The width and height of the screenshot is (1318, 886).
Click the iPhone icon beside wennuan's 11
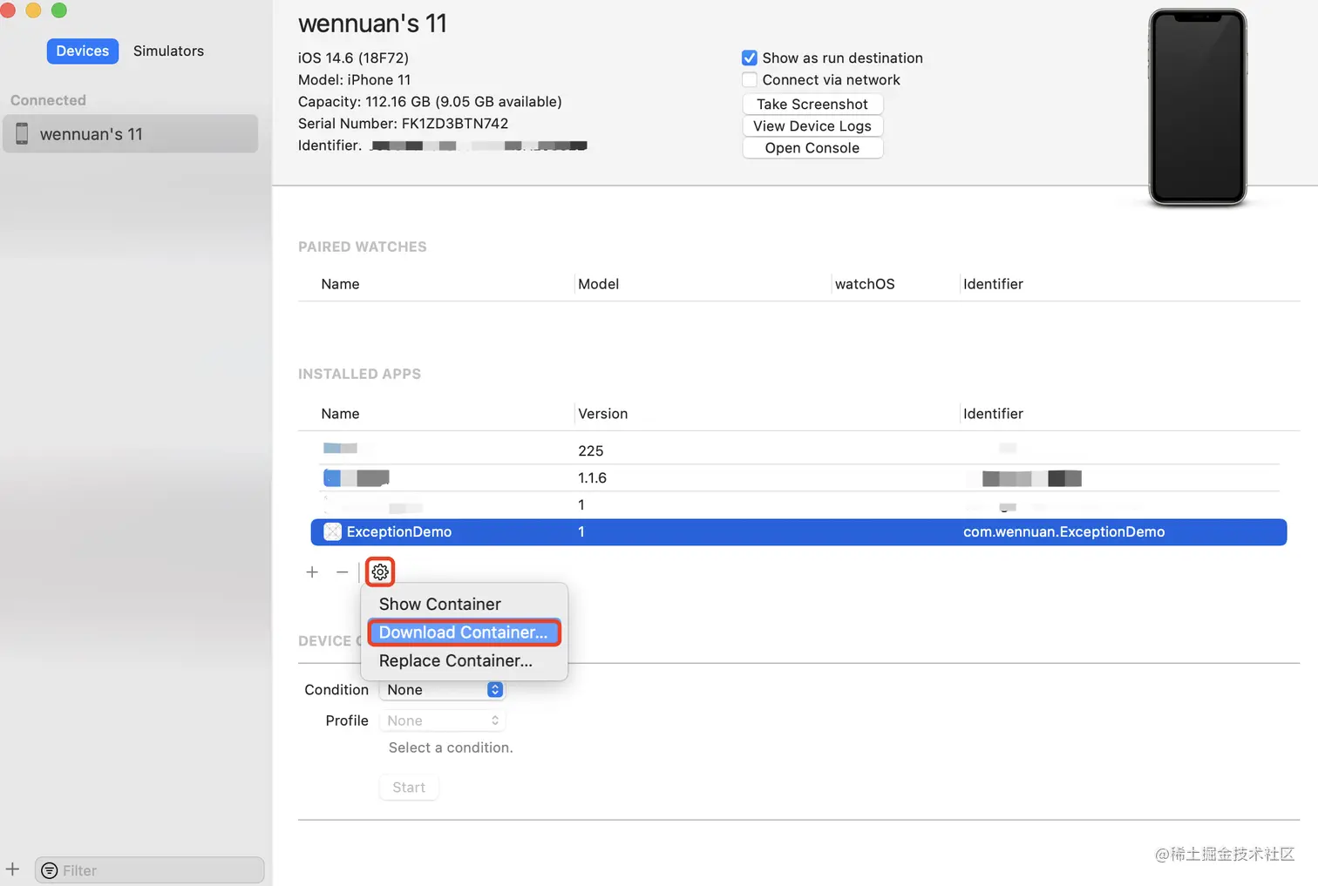22,134
